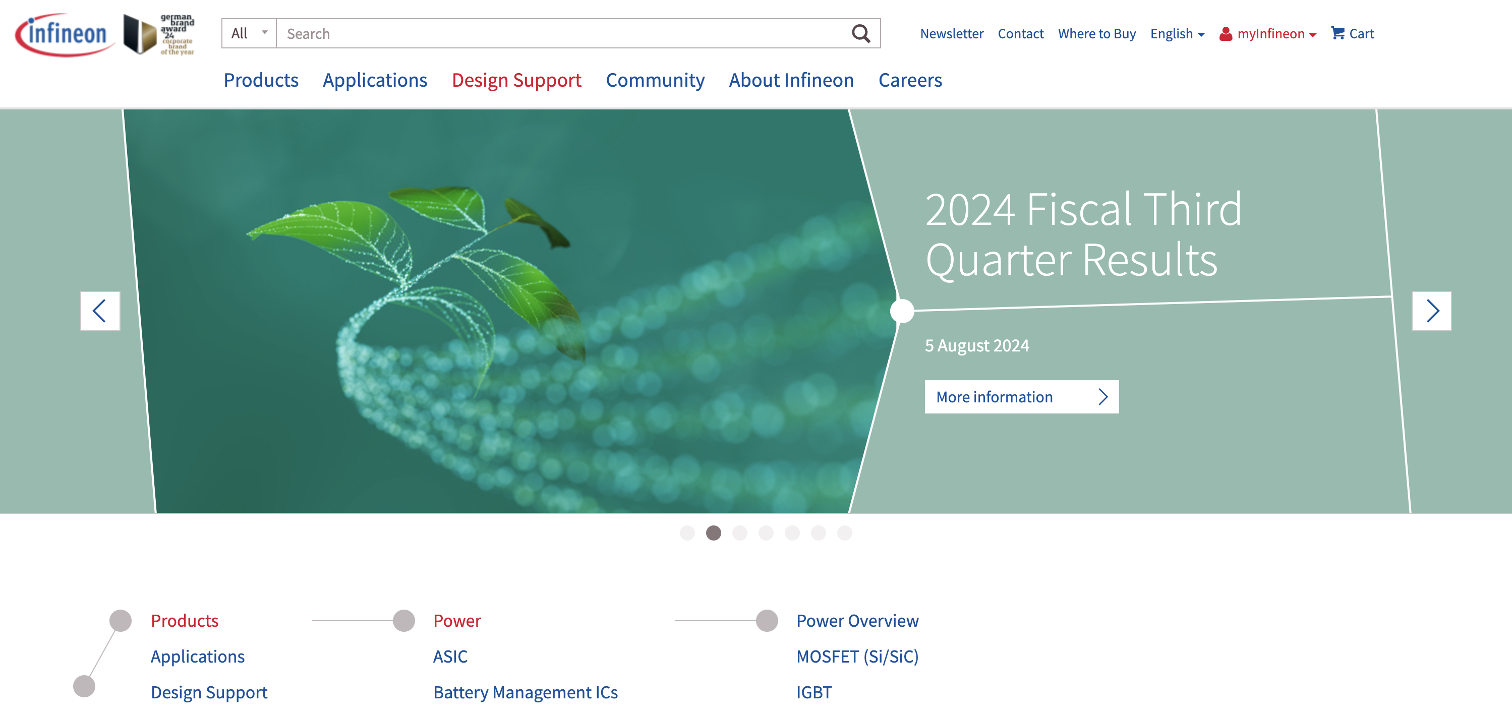Open the Products menu
1512x715 pixels.
(261, 80)
